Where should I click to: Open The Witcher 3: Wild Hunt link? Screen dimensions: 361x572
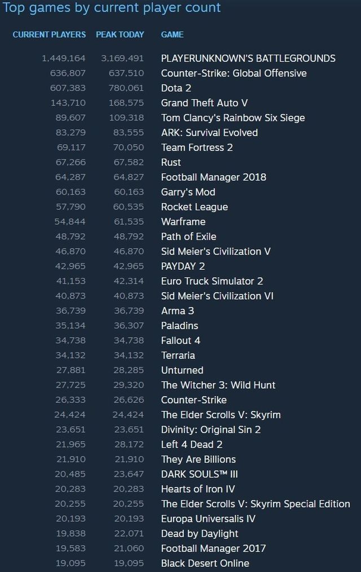pos(218,385)
